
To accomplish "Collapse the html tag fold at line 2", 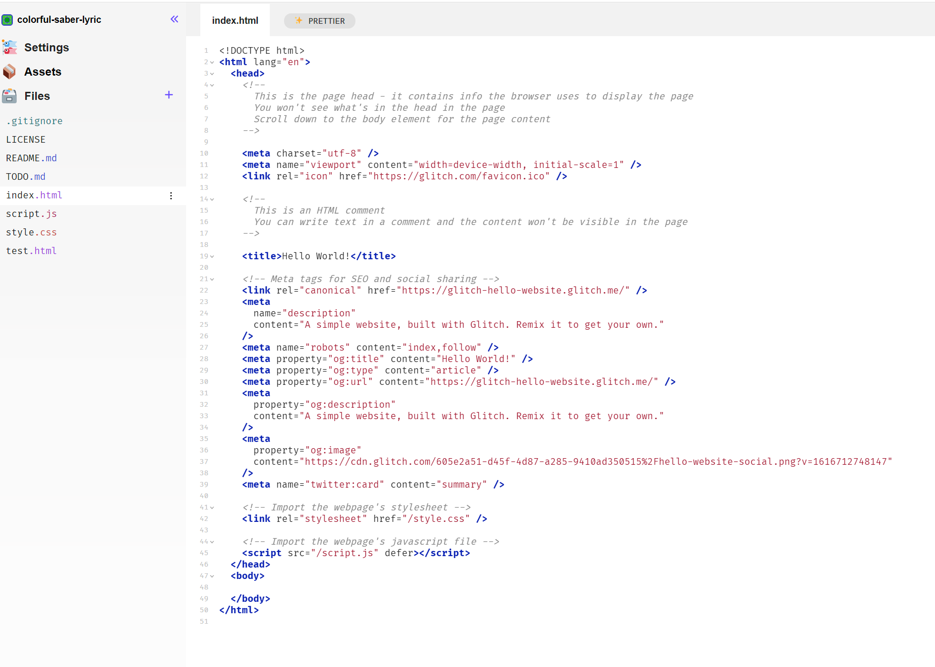I will click(x=212, y=62).
